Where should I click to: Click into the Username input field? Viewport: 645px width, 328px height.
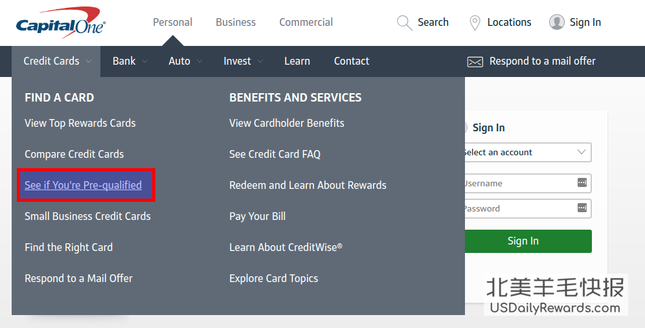click(518, 183)
